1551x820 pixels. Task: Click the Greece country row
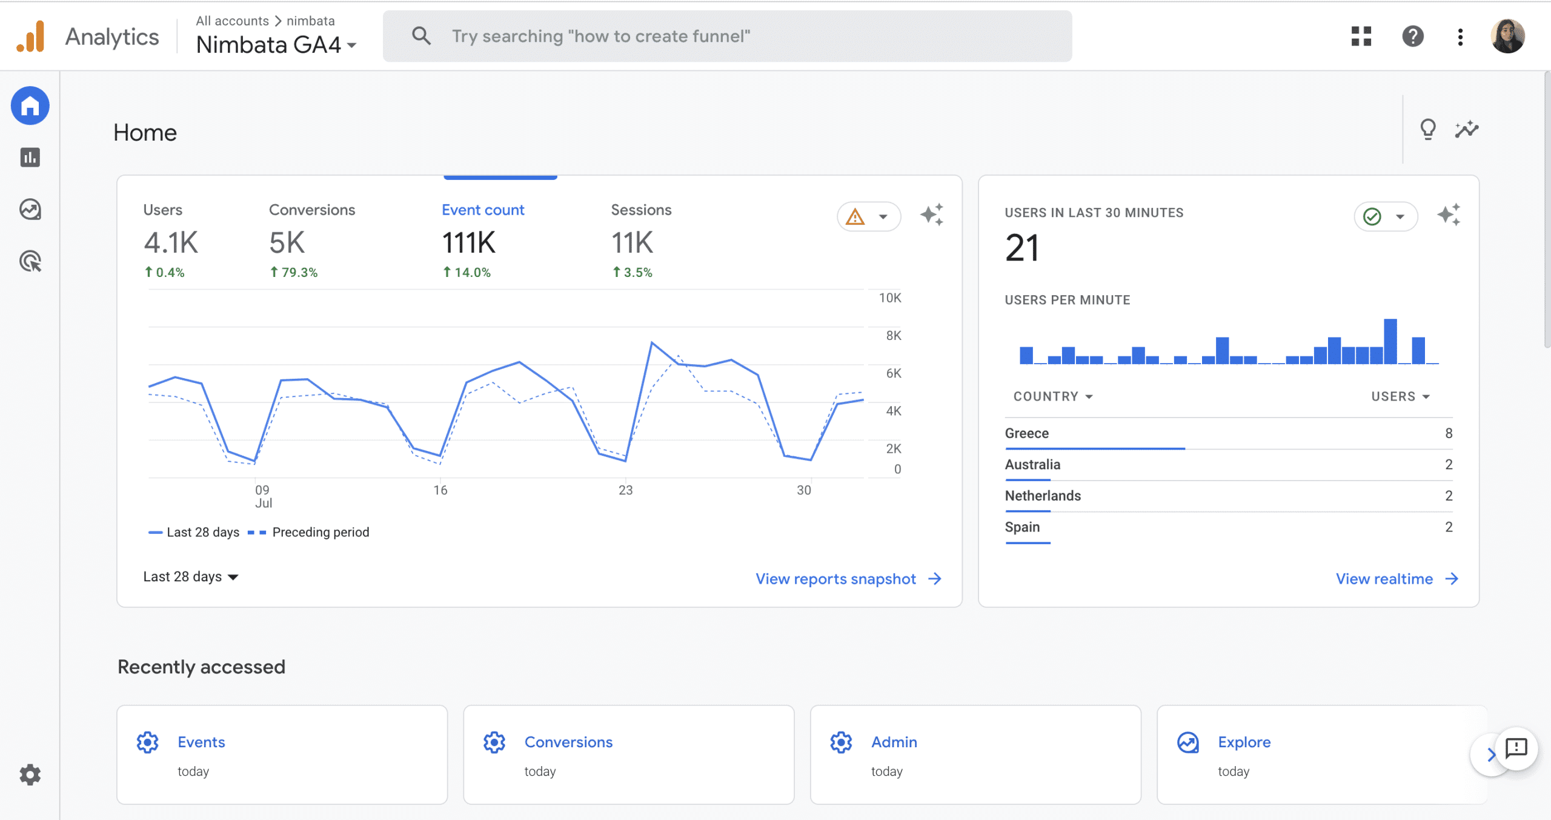1229,433
